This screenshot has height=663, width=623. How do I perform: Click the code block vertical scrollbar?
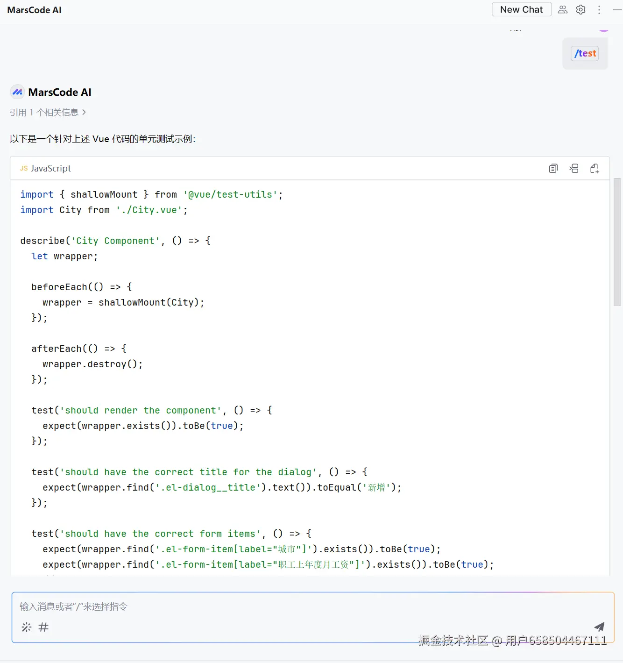617,242
